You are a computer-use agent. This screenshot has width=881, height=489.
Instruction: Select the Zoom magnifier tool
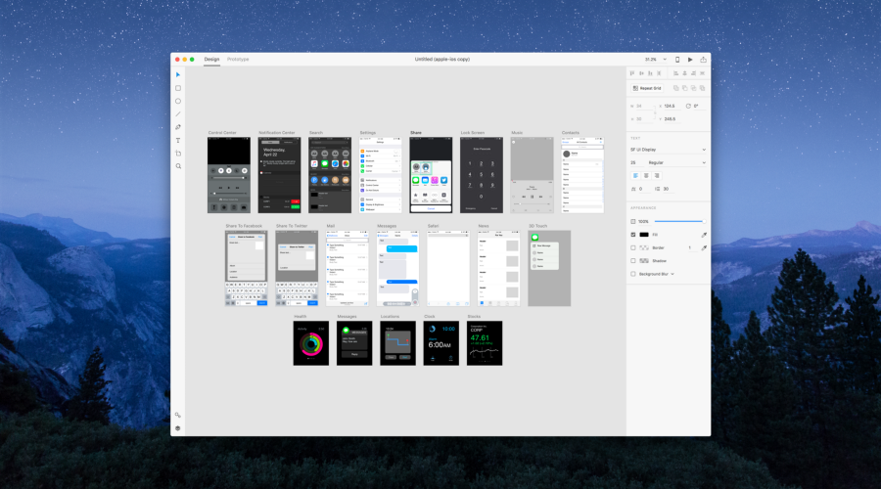(x=178, y=166)
